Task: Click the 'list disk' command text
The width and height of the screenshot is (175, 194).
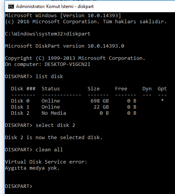Action: coord(49,76)
